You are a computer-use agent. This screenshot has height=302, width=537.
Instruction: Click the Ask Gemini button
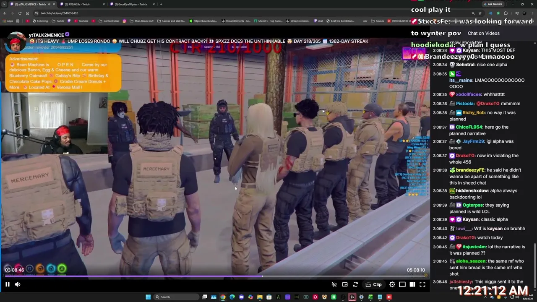pos(493,4)
